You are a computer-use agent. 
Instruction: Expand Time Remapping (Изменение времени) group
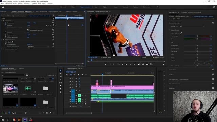tap(2, 49)
